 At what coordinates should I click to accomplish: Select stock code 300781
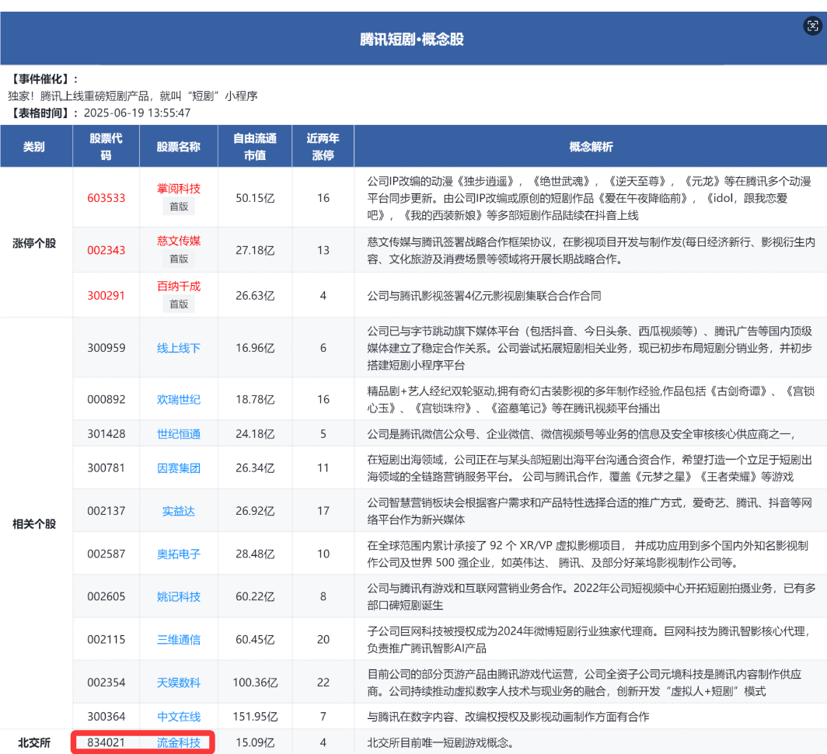click(x=106, y=468)
